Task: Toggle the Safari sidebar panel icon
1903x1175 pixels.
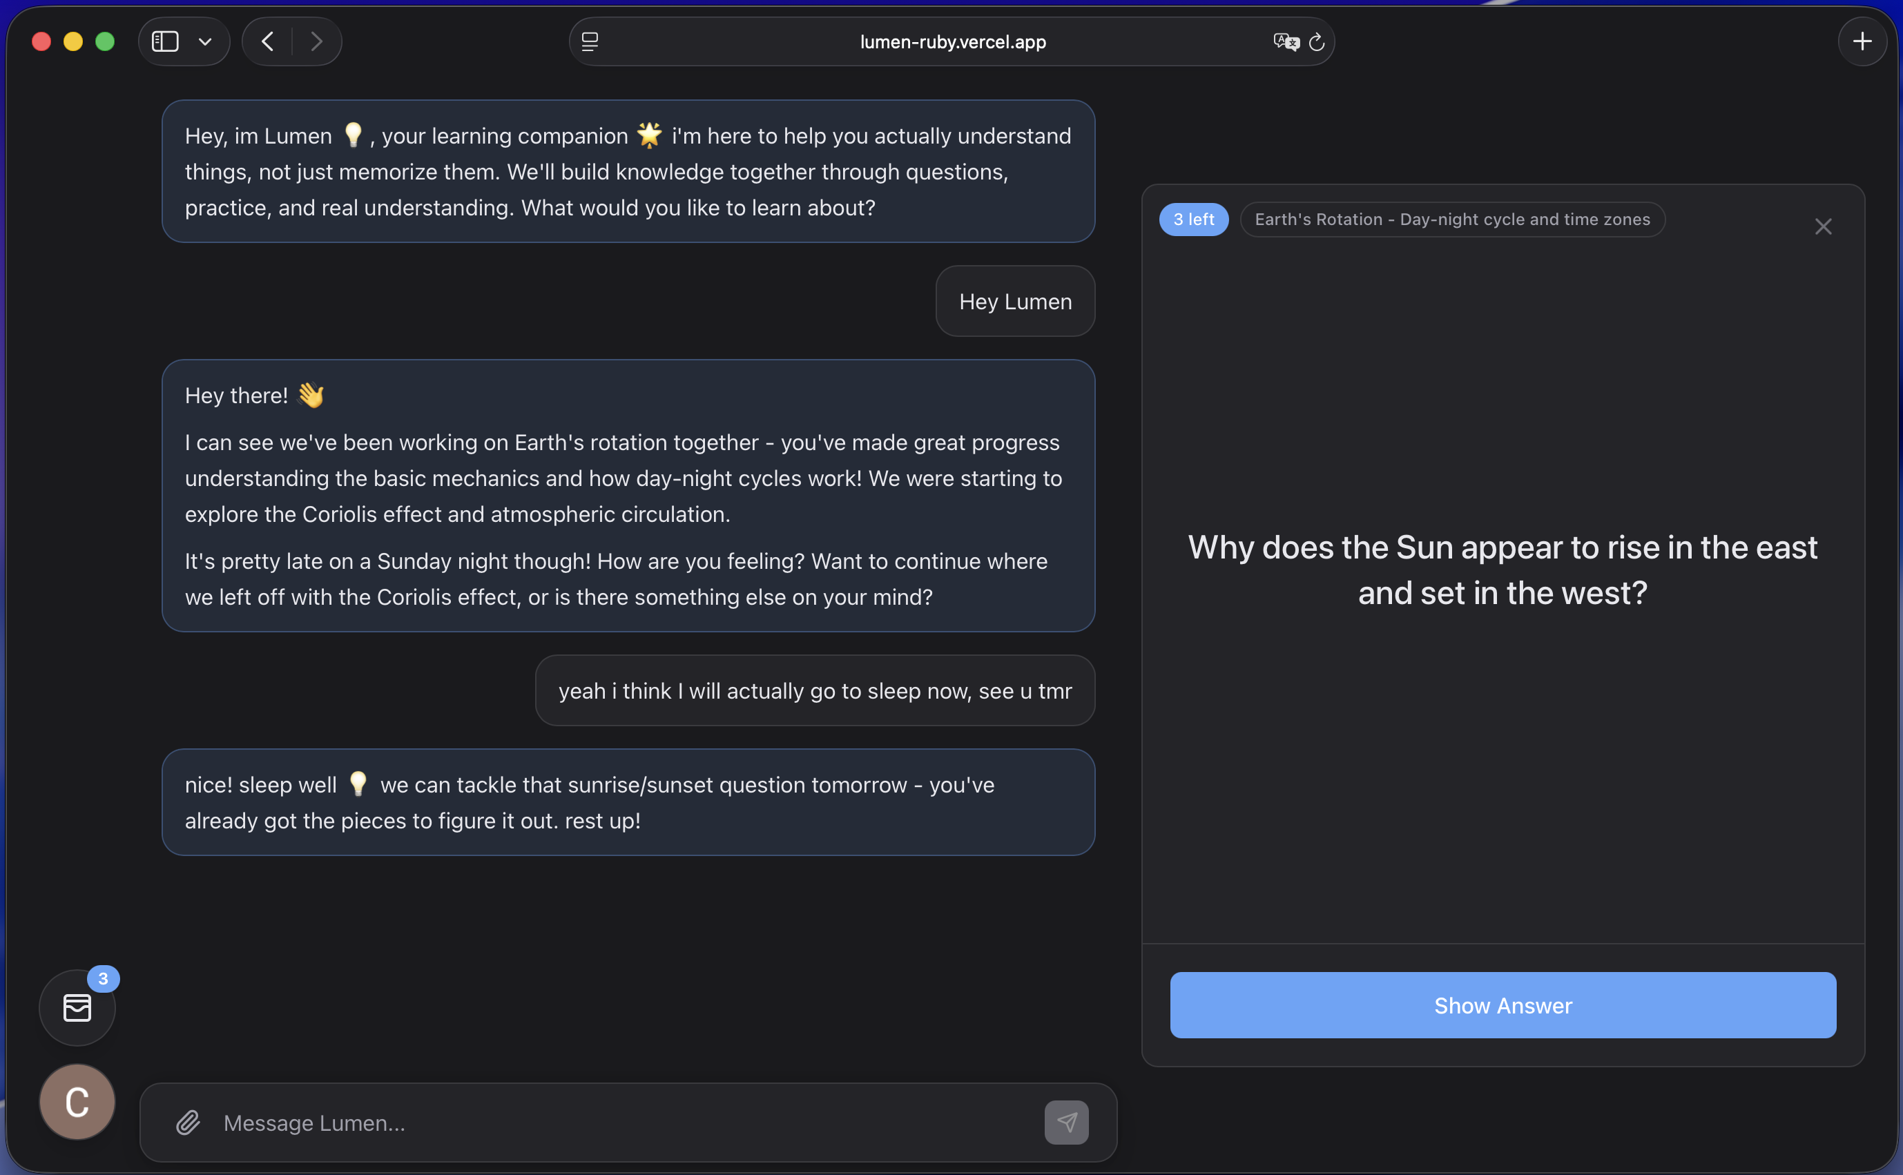Action: (x=165, y=41)
